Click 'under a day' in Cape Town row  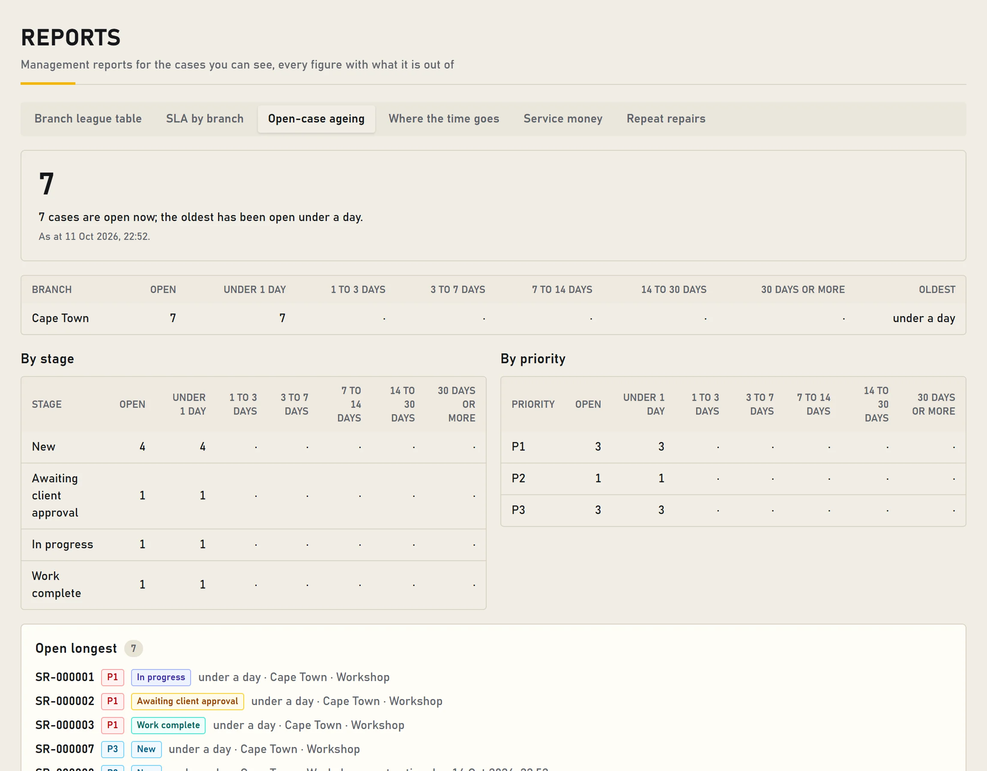[924, 318]
